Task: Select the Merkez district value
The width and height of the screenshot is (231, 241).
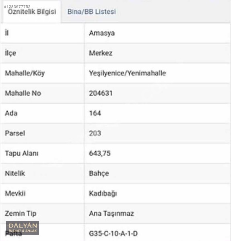Action: click(x=101, y=53)
